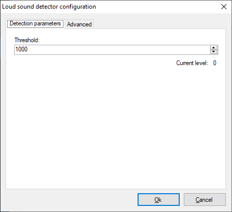Decrease Threshold with the down spinner arrow
Screen dimensions: 232x212
click(214, 52)
